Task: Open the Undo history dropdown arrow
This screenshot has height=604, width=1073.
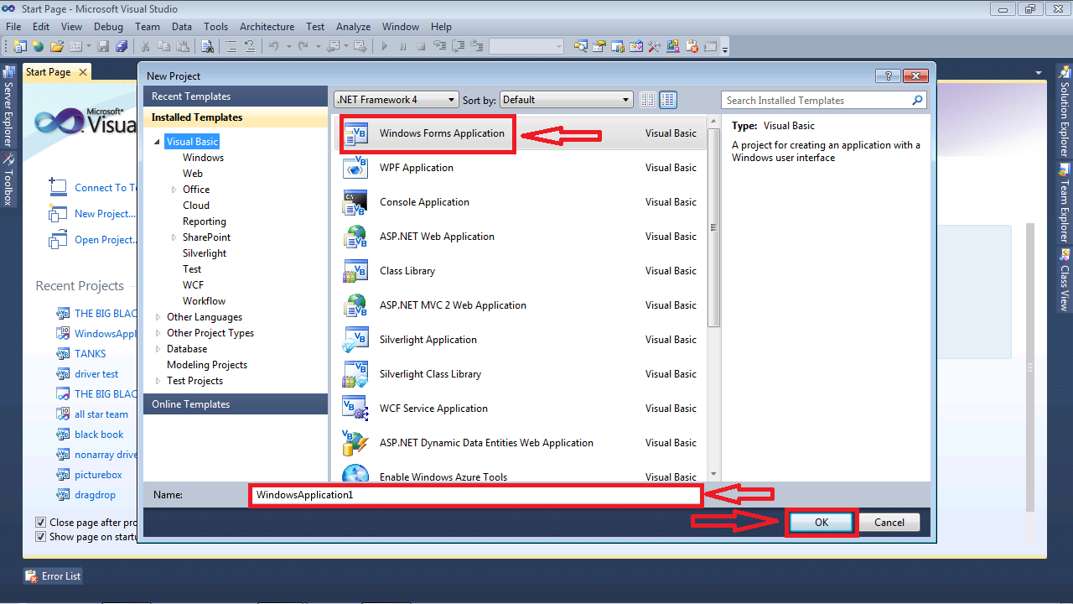Action: pos(288,46)
